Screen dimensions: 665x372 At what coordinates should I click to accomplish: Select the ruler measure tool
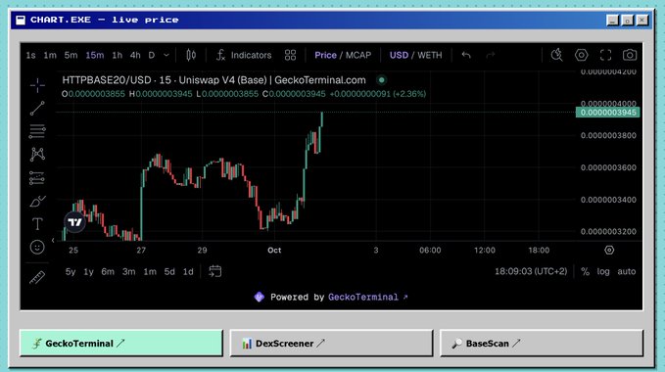(x=37, y=277)
